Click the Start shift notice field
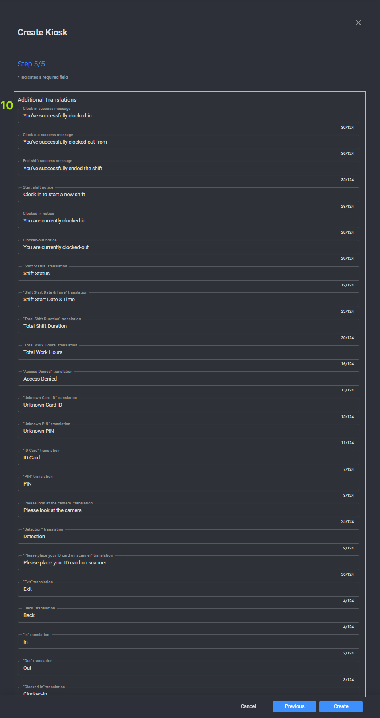 pyautogui.click(x=188, y=195)
